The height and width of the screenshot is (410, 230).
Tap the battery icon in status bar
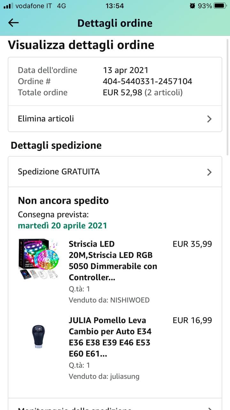[220, 6]
